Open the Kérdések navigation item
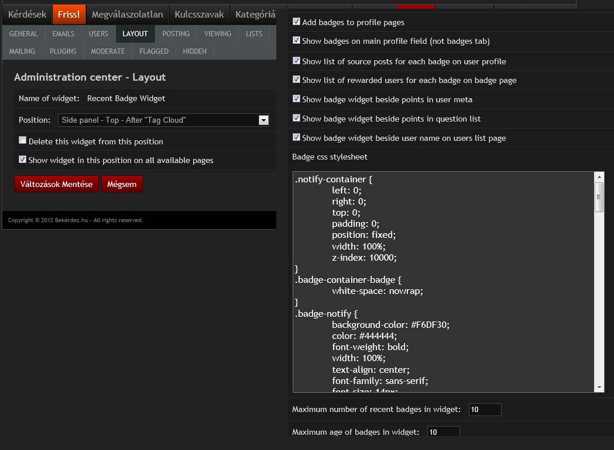 tap(27, 15)
